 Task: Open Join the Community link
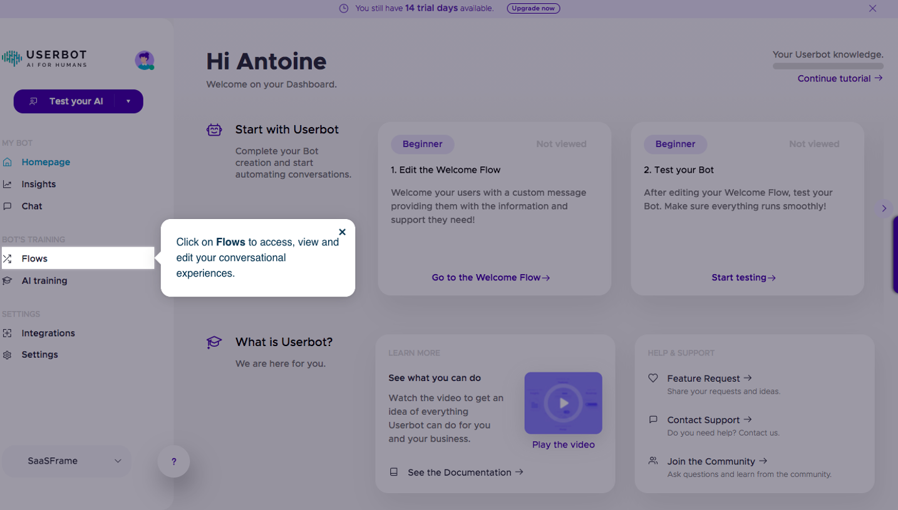(717, 461)
